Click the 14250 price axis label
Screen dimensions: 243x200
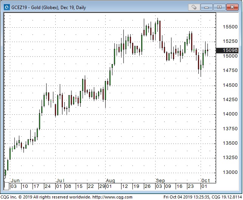pos(230,100)
